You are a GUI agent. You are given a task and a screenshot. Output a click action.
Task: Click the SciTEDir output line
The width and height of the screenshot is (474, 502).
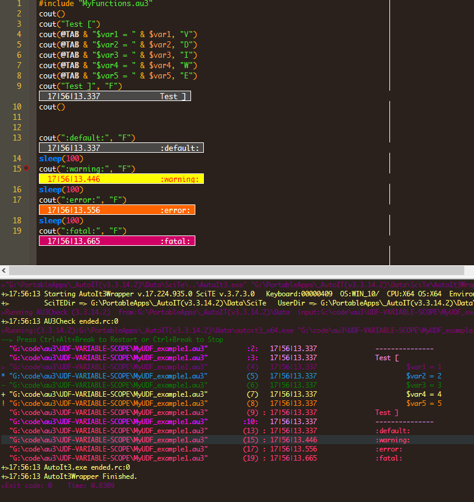tap(237, 303)
